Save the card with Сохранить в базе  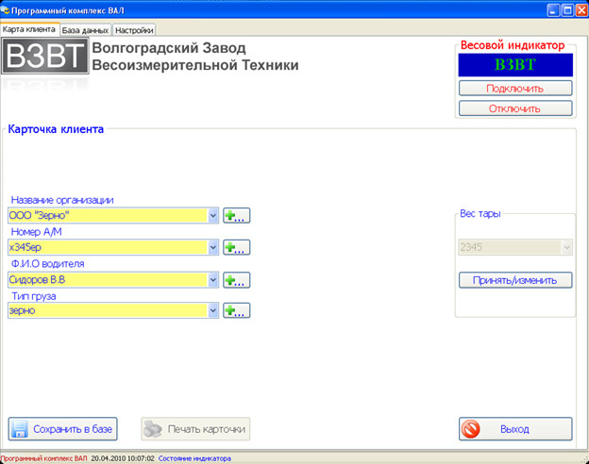[x=62, y=429]
